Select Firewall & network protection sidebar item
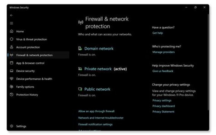The height and width of the screenshot is (135, 216). point(34,55)
